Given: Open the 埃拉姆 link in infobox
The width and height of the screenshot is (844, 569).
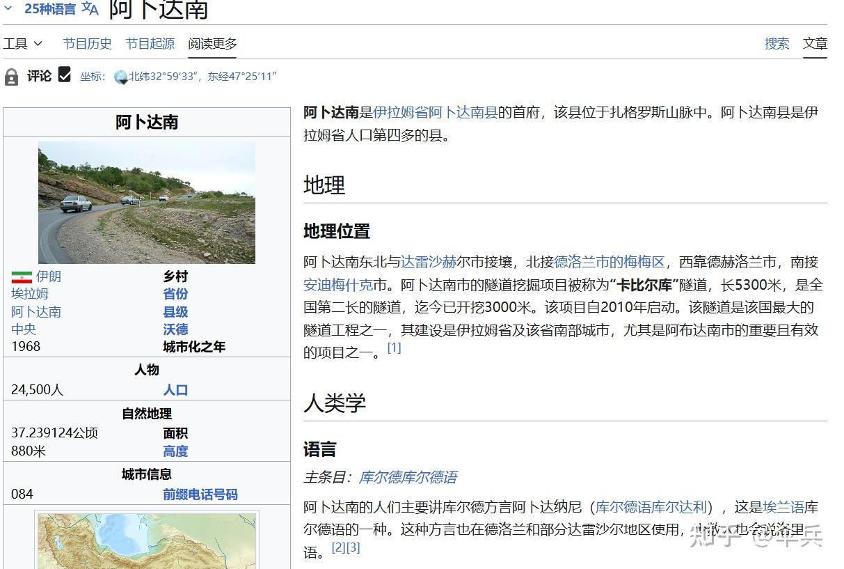Looking at the screenshot, I should click(30, 294).
